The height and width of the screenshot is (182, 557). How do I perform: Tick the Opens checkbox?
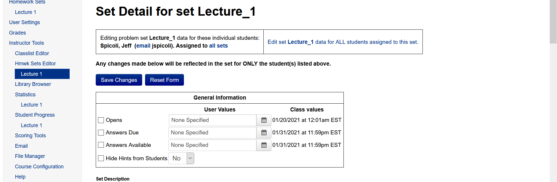(x=101, y=120)
